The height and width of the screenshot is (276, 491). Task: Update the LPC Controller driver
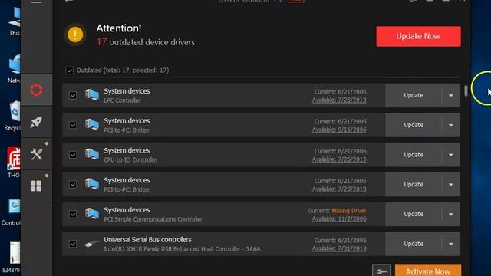click(414, 95)
